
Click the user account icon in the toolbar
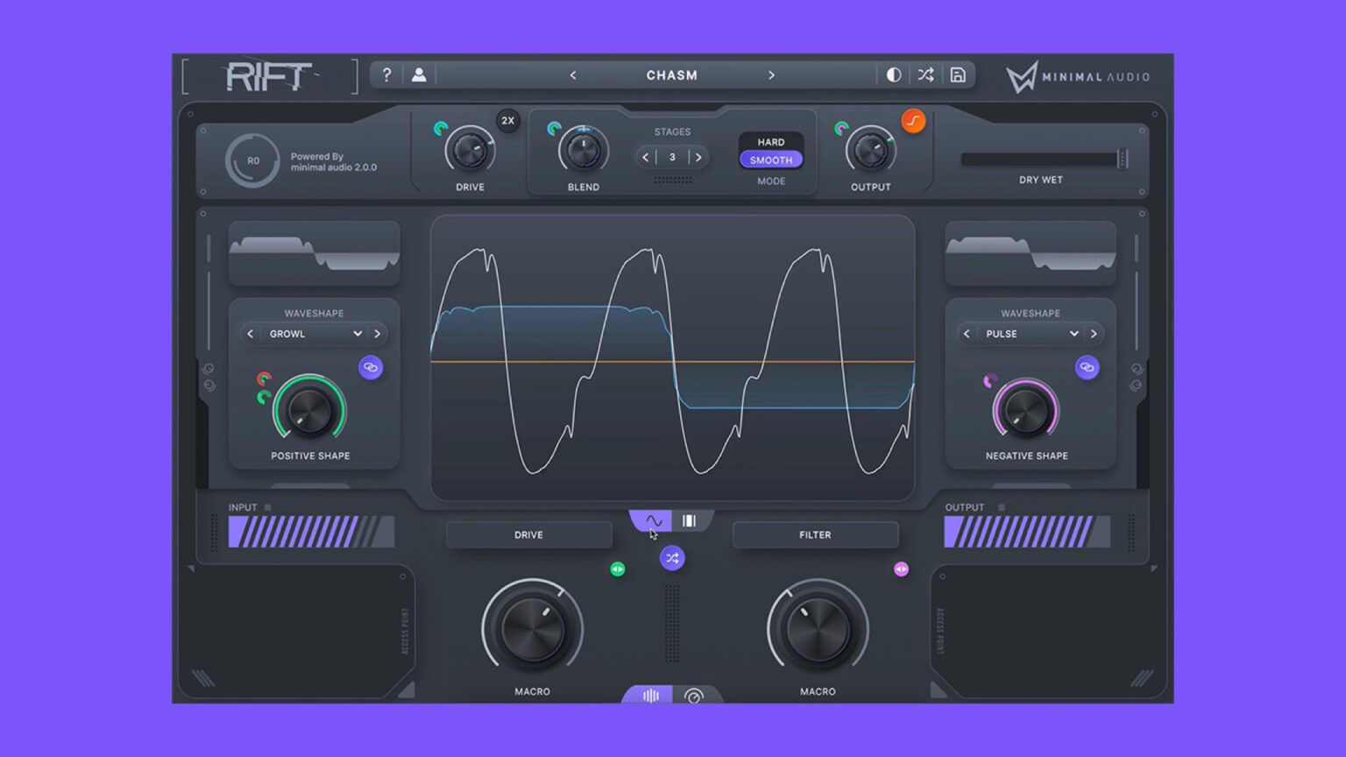(419, 74)
